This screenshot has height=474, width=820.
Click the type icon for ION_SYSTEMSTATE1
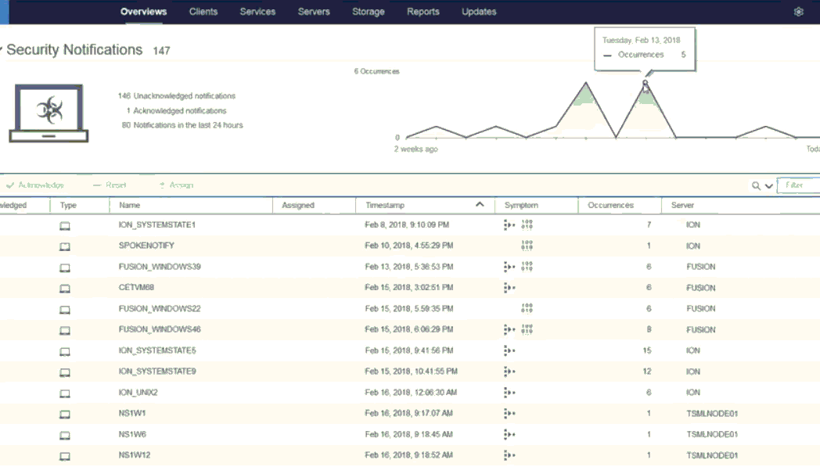point(65,225)
